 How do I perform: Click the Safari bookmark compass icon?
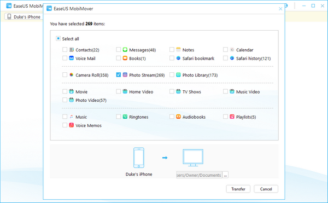[178, 58]
